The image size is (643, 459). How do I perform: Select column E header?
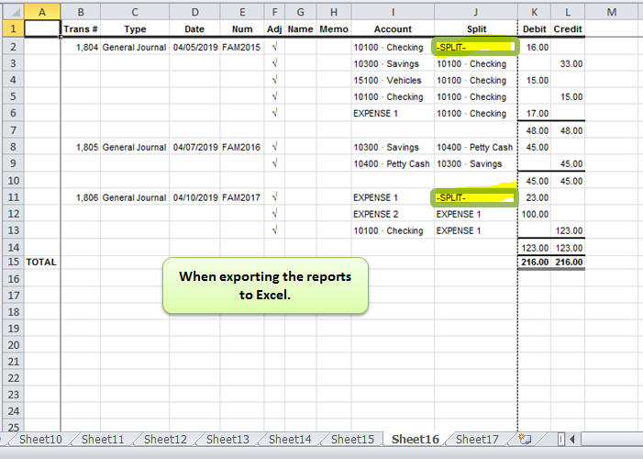(242, 12)
